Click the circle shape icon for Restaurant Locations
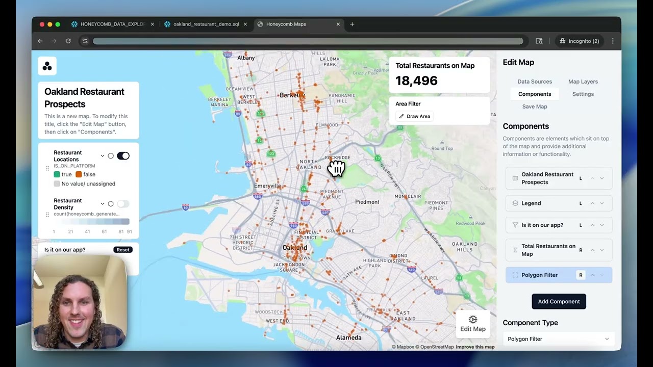 [x=111, y=156]
